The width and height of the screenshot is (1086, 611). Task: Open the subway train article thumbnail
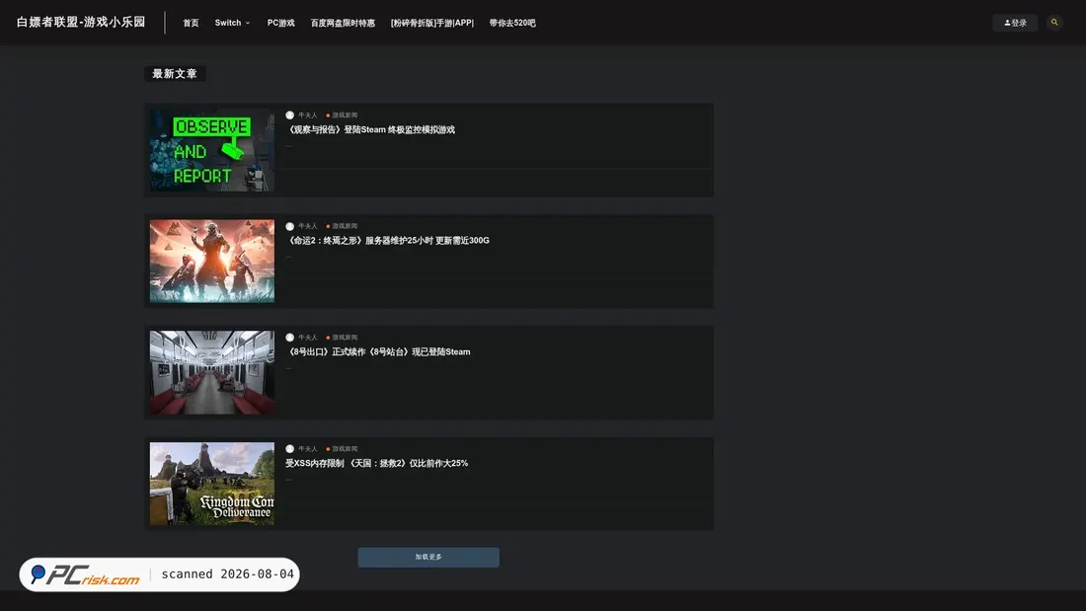pyautogui.click(x=212, y=372)
